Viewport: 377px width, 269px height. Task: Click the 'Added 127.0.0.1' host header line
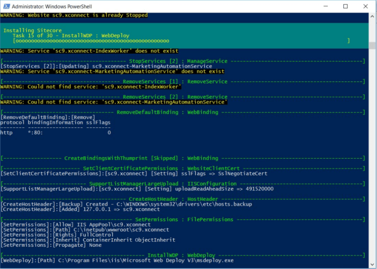click(x=80, y=209)
